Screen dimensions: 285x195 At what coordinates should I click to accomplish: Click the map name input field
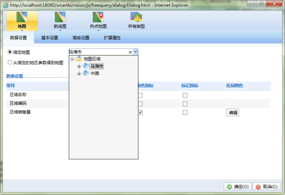point(98,52)
